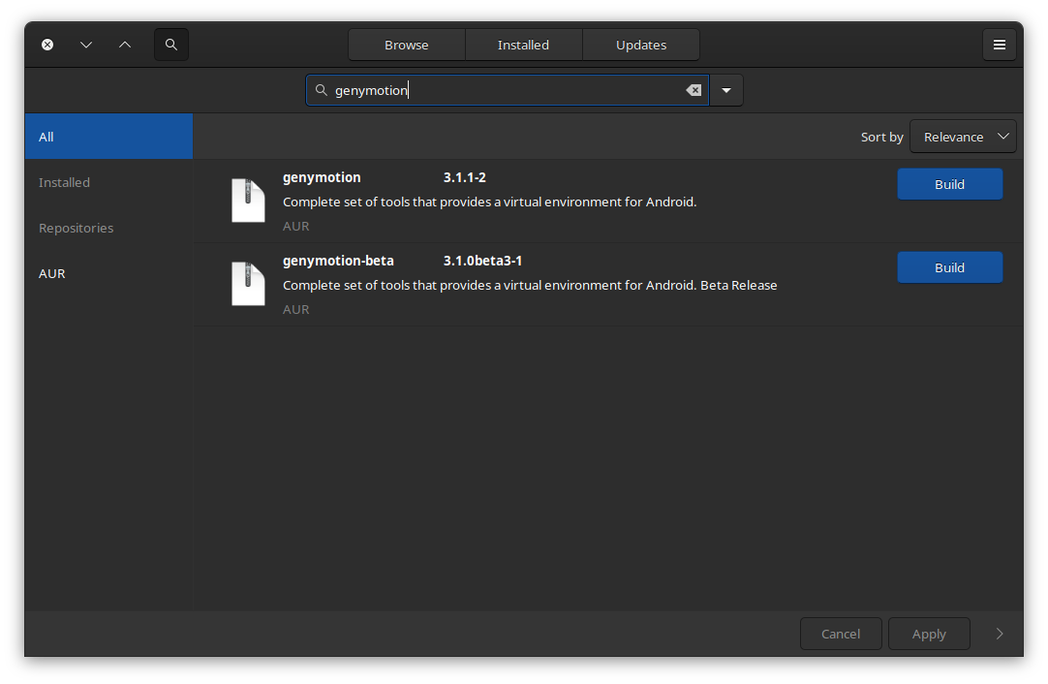Click the genymotion package name
1048x684 pixels.
click(x=322, y=177)
